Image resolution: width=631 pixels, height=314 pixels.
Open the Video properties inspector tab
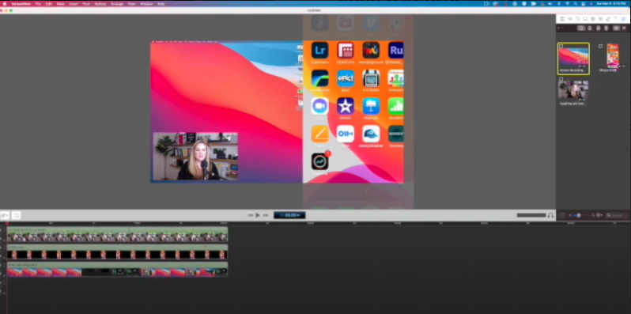[x=562, y=19]
